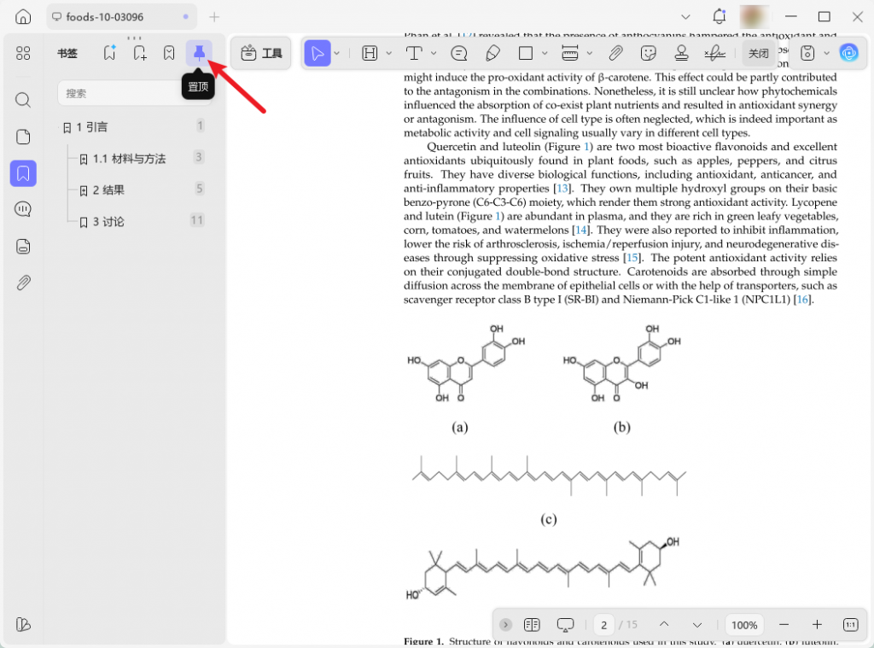Expand the text tool dropdown arrow
The image size is (874, 648).
434,53
